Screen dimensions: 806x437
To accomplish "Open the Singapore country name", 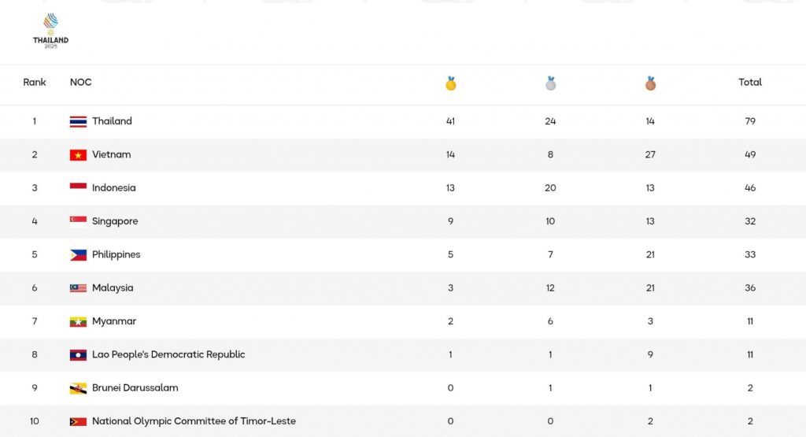I will tap(115, 221).
